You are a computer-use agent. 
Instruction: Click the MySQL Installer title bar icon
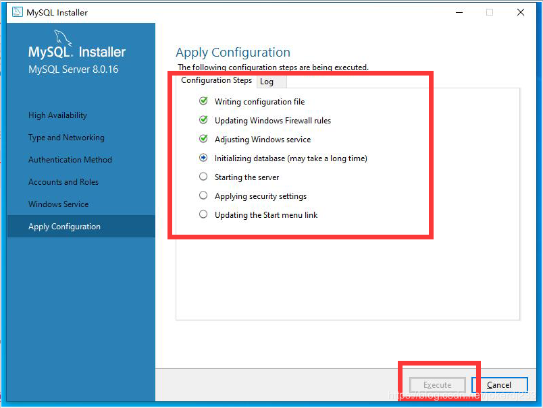pyautogui.click(x=18, y=12)
